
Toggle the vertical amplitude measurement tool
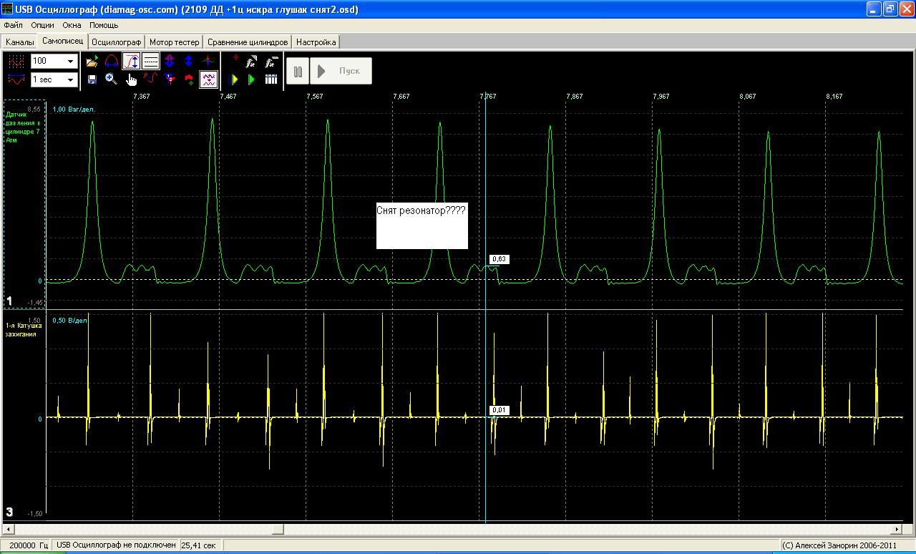[131, 62]
